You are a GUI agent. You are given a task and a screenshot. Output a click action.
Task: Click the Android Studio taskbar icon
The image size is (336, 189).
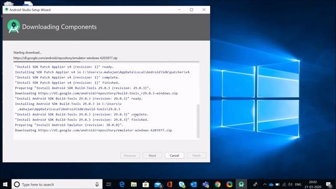click(241, 184)
